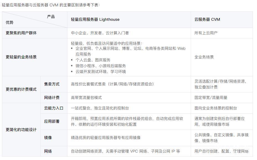Select the 产品 header label
Screen dimensions: 257x160
tap(51, 17)
